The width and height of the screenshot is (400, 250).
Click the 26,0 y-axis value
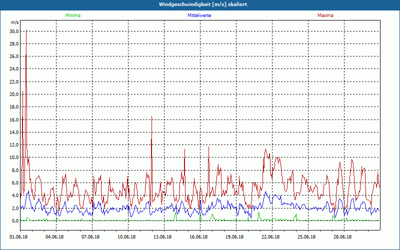[14, 56]
